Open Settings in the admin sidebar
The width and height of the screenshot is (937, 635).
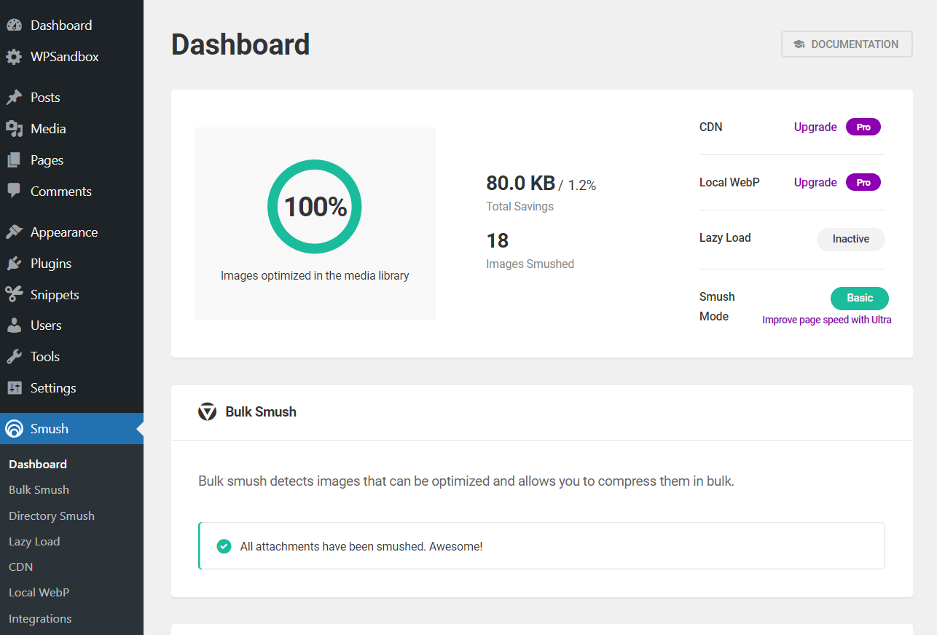[53, 388]
